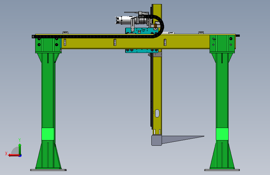The image size is (270, 175).
Task: Click the blue Z axis dot on the triad
Action: [x=20, y=155]
